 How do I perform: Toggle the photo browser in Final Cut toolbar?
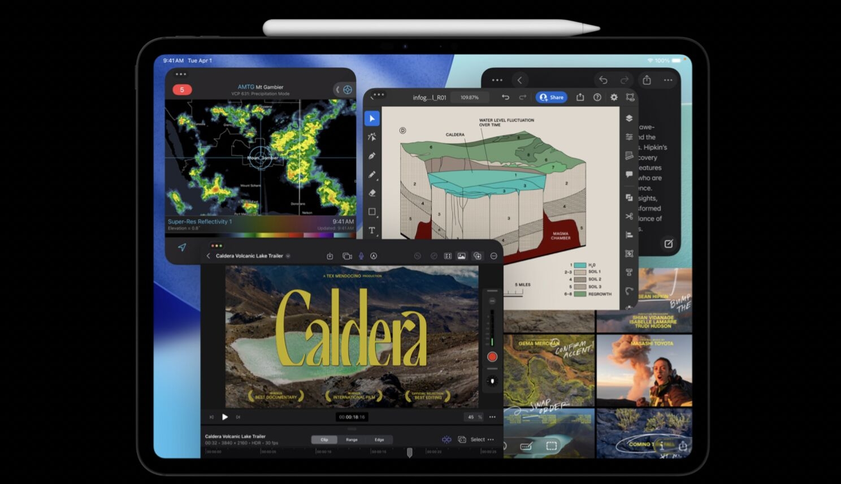tap(462, 256)
